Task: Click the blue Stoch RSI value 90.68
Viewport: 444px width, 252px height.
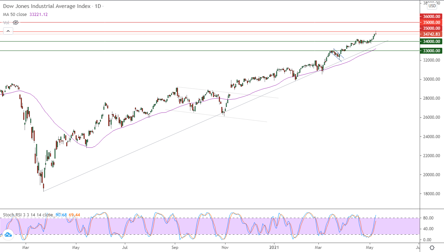Action: click(61, 215)
